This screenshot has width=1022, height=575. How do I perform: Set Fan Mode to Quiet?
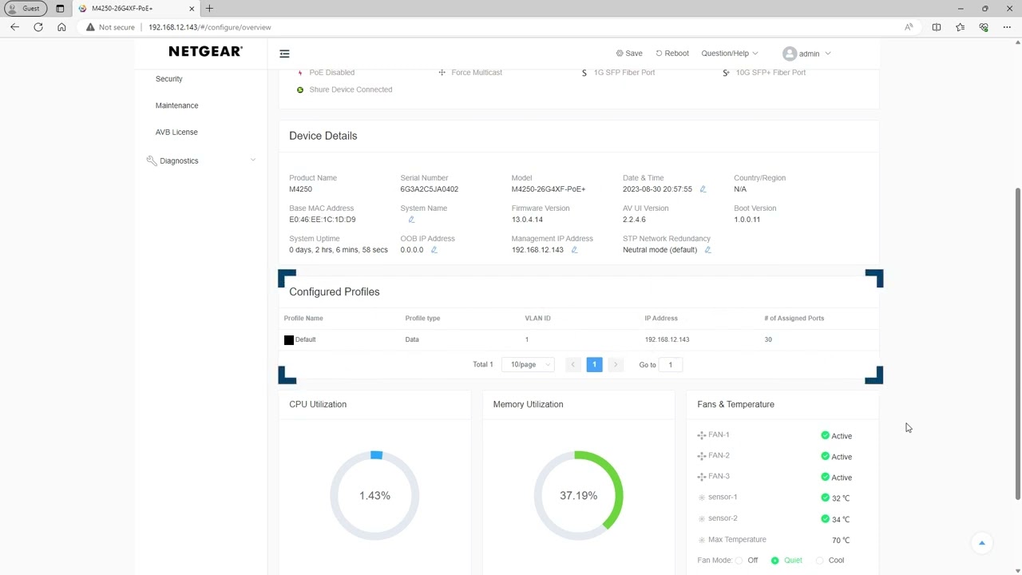pos(774,561)
